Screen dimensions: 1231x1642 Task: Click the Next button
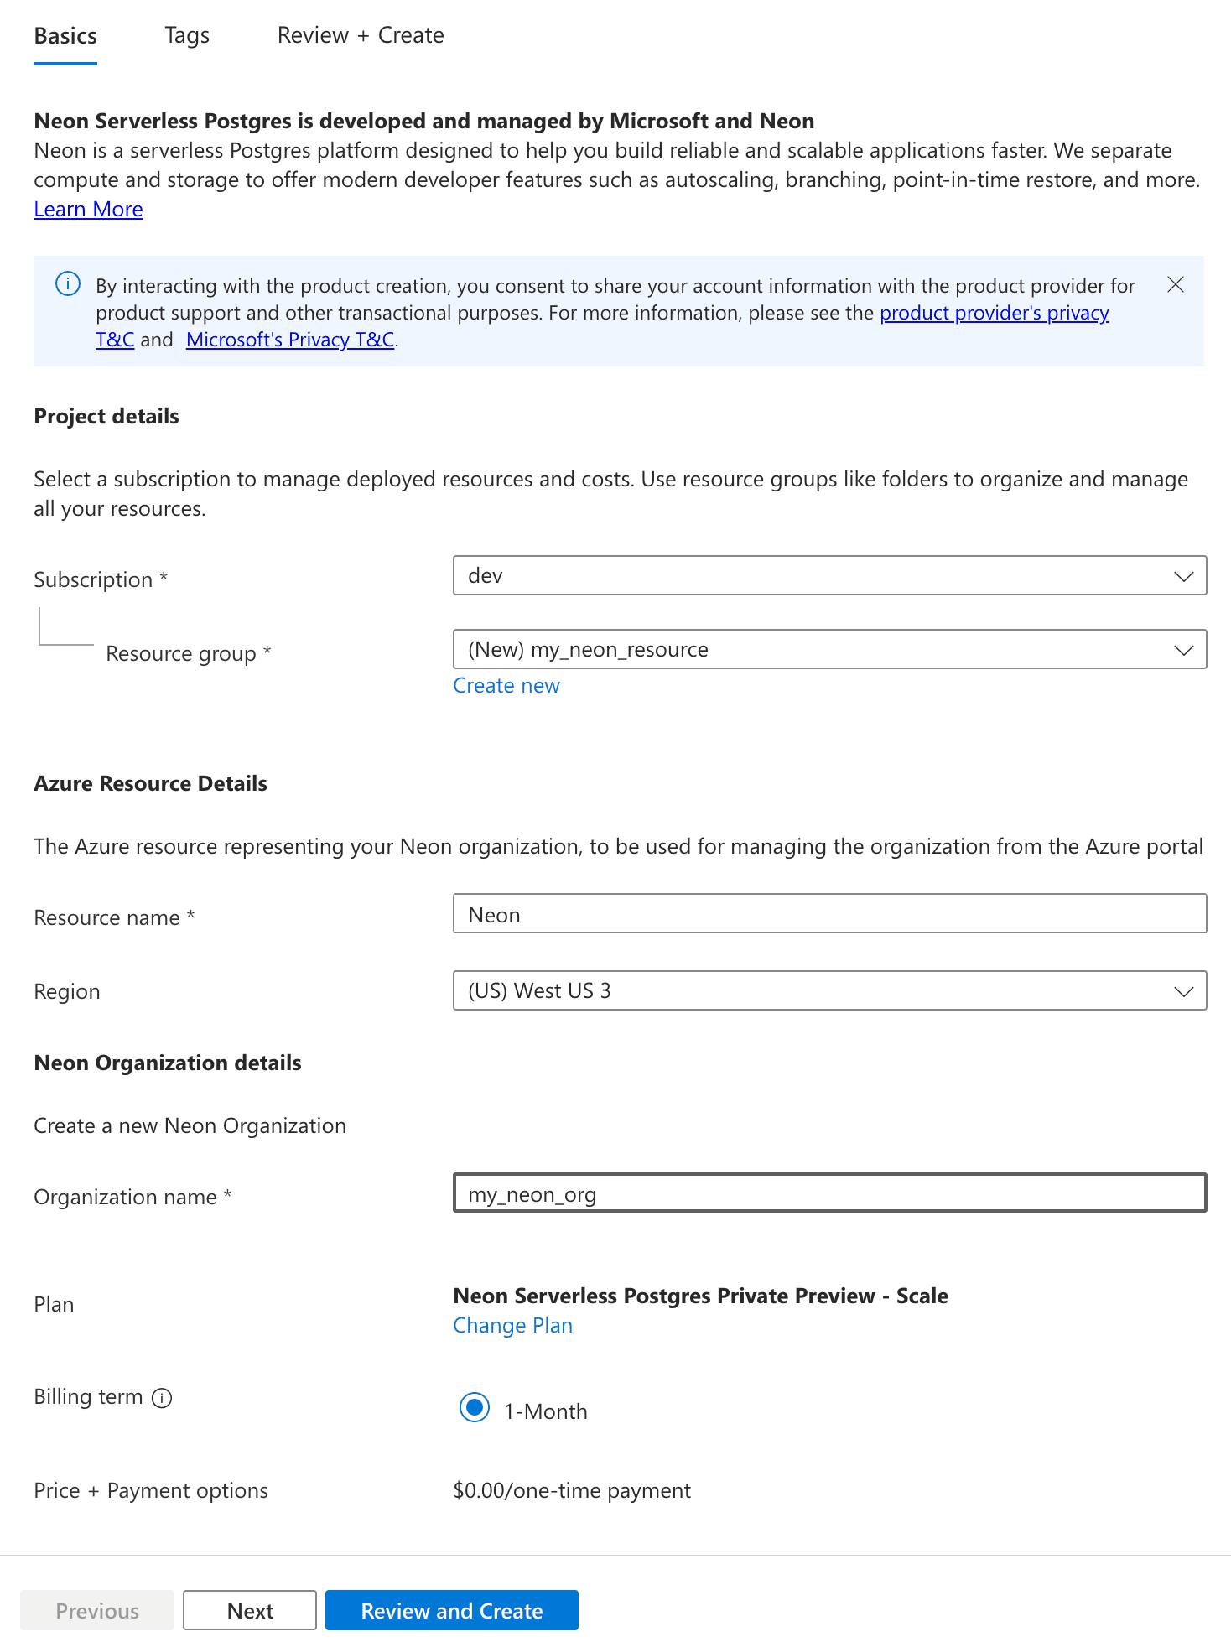(249, 1610)
